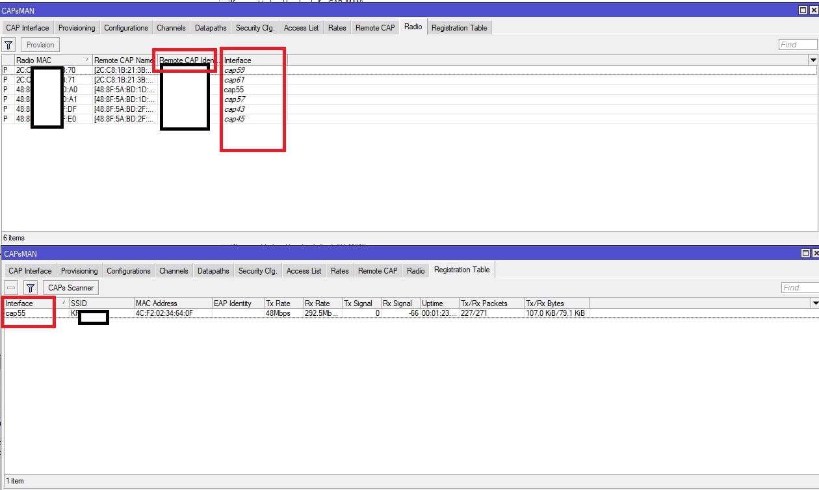Sort by Uptime column header

(x=439, y=303)
